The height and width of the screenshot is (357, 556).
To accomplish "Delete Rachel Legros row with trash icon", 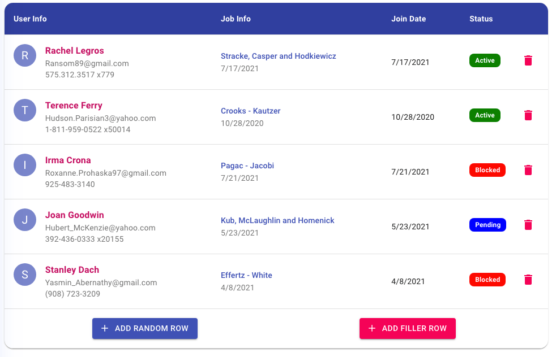I will [x=528, y=60].
